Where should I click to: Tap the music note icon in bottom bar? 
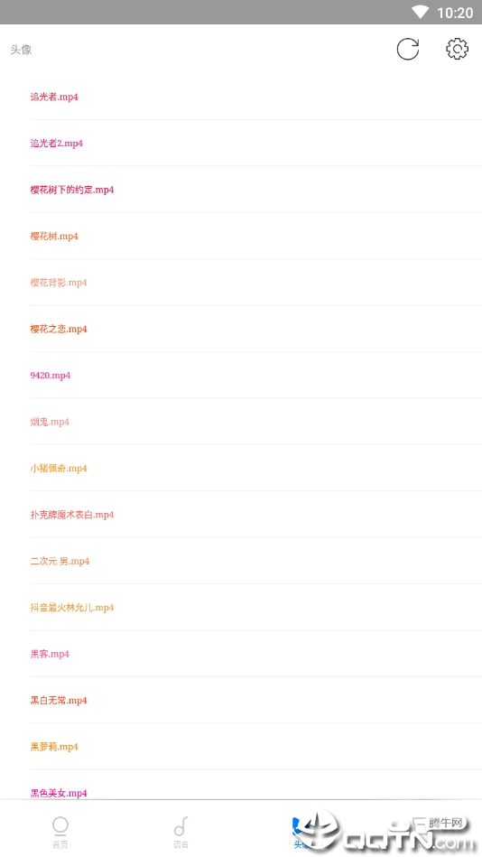coord(181,826)
